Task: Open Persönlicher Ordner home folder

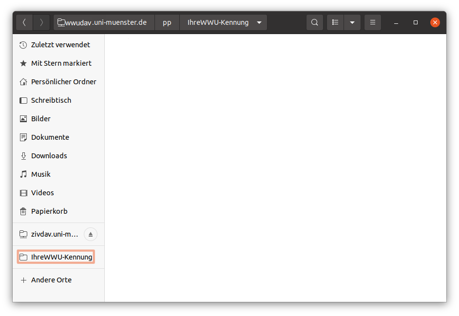Action: [63, 82]
